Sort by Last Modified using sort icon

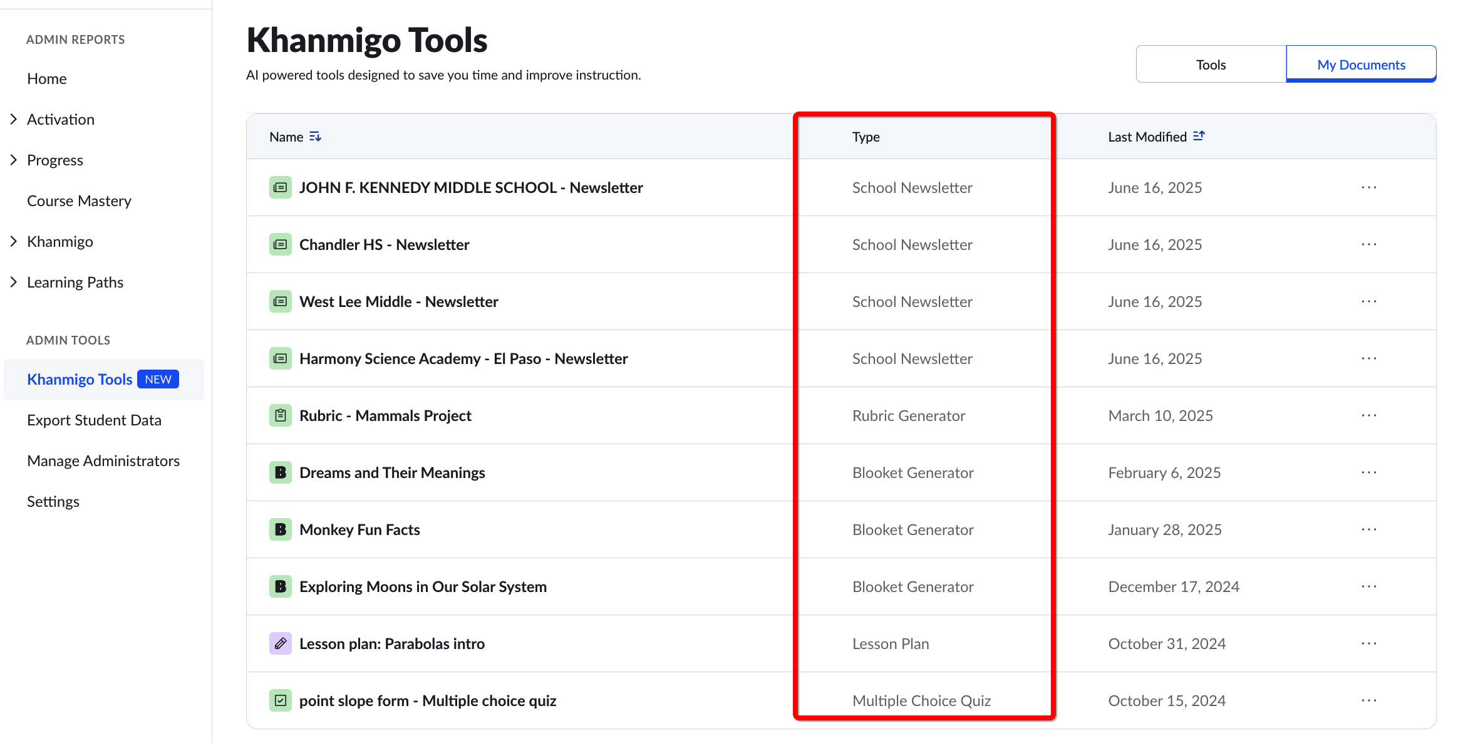click(x=1199, y=136)
